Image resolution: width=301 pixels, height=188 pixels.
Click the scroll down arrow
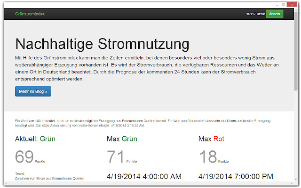[x=296, y=179]
